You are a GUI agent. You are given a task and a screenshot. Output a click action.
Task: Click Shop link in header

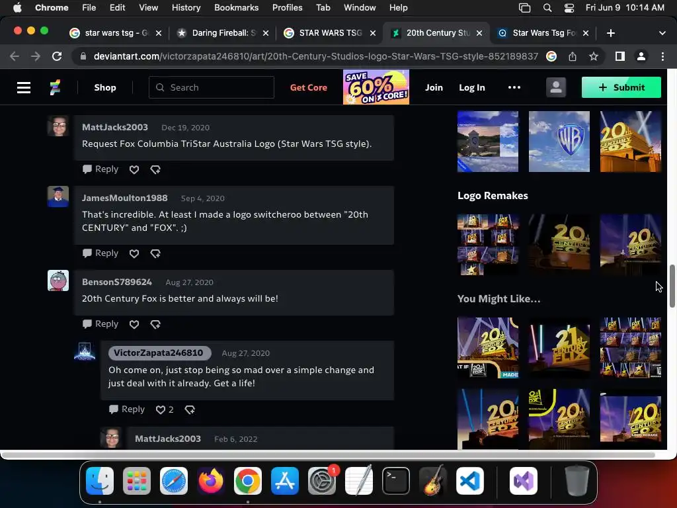(105, 88)
